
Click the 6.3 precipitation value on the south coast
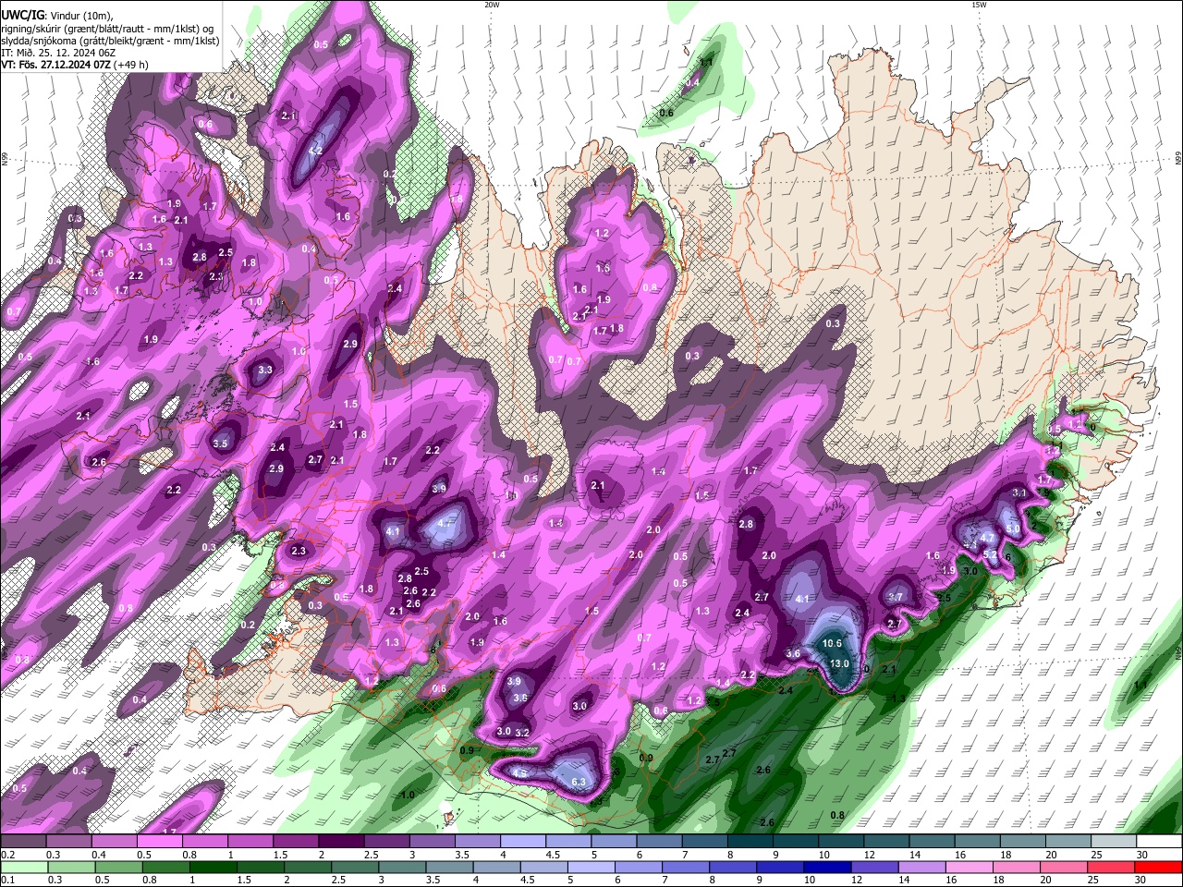click(x=579, y=783)
